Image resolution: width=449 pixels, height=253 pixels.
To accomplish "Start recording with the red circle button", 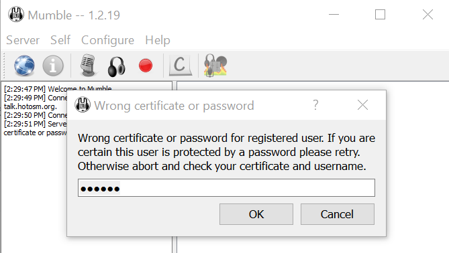I will tap(146, 66).
